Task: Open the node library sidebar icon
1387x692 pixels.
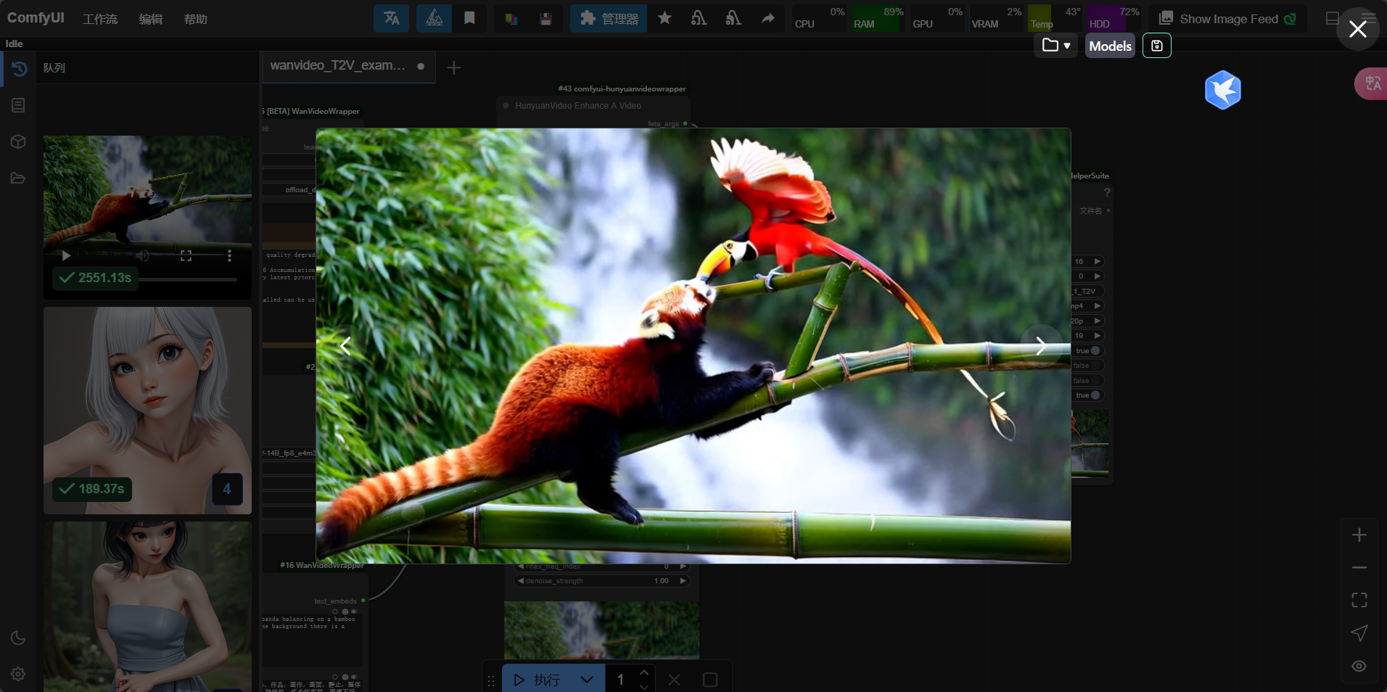Action: [x=19, y=105]
